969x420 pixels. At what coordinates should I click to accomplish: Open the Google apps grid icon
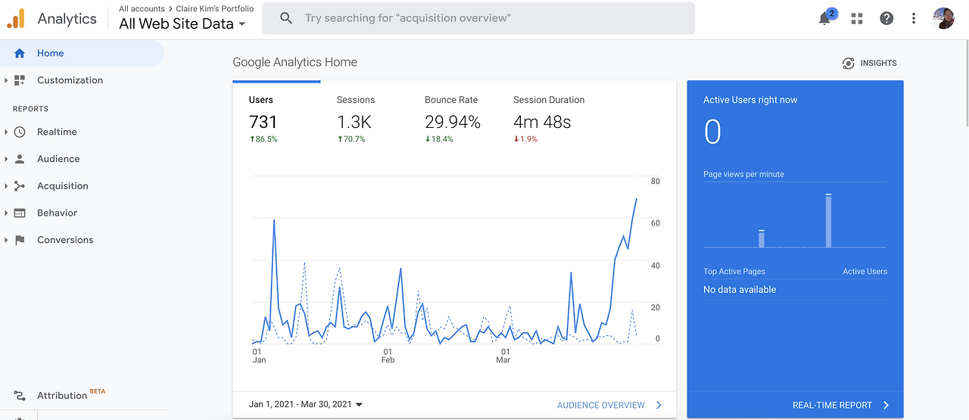857,19
